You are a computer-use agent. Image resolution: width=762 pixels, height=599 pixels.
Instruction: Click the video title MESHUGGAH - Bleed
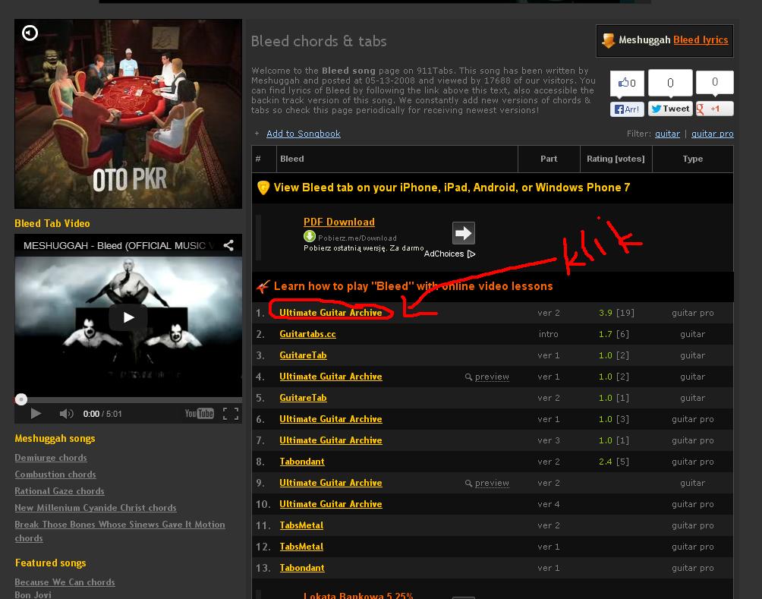(118, 245)
